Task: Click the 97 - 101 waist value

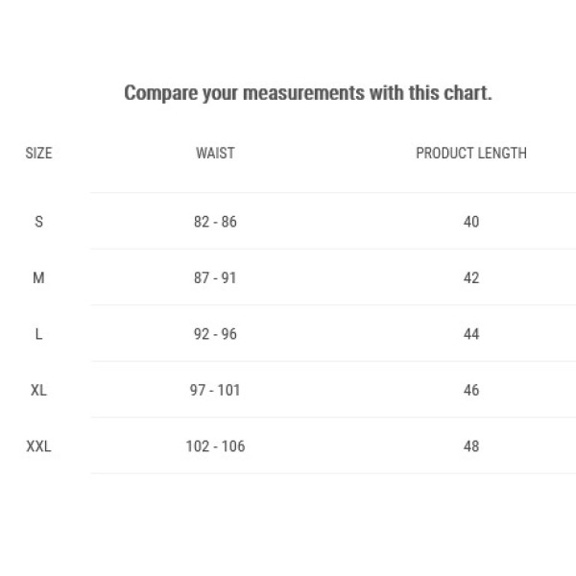Action: pyautogui.click(x=215, y=390)
